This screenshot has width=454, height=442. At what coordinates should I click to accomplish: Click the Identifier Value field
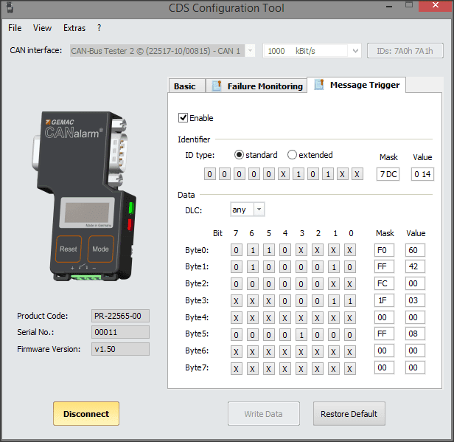(x=423, y=174)
